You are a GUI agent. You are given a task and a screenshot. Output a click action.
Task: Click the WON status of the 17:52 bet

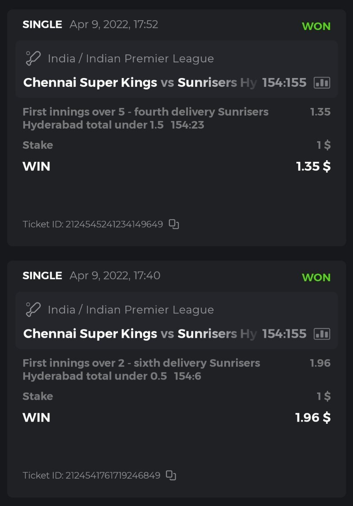[x=316, y=26]
